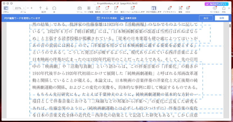Click the line beginning 映画劇運動の関係、および
Viewport: 233px width, 122px height.
115,87
